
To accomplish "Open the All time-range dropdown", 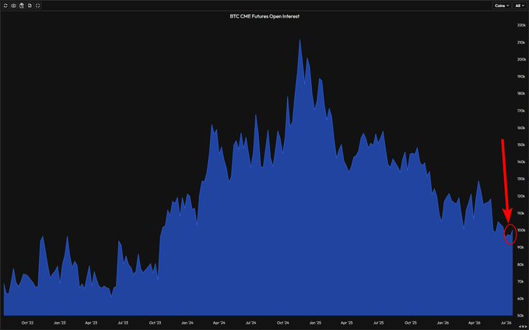I will [519, 5].
